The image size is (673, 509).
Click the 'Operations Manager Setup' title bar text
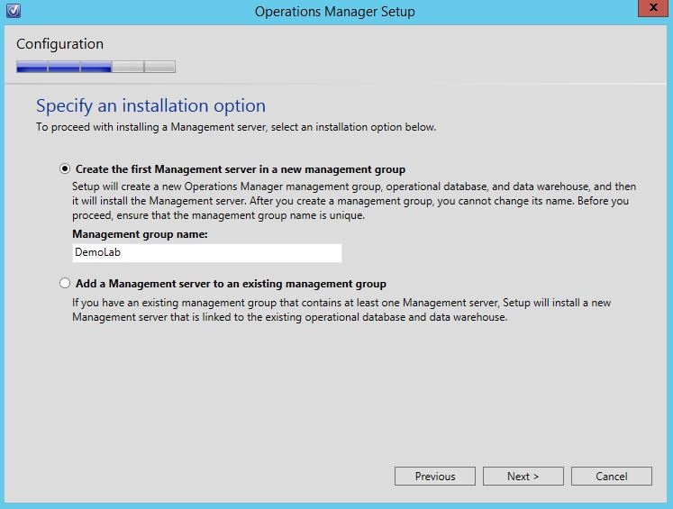[334, 12]
